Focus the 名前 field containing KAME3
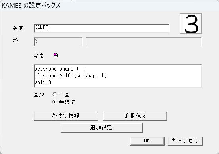219x154 pixels. click(x=102, y=28)
